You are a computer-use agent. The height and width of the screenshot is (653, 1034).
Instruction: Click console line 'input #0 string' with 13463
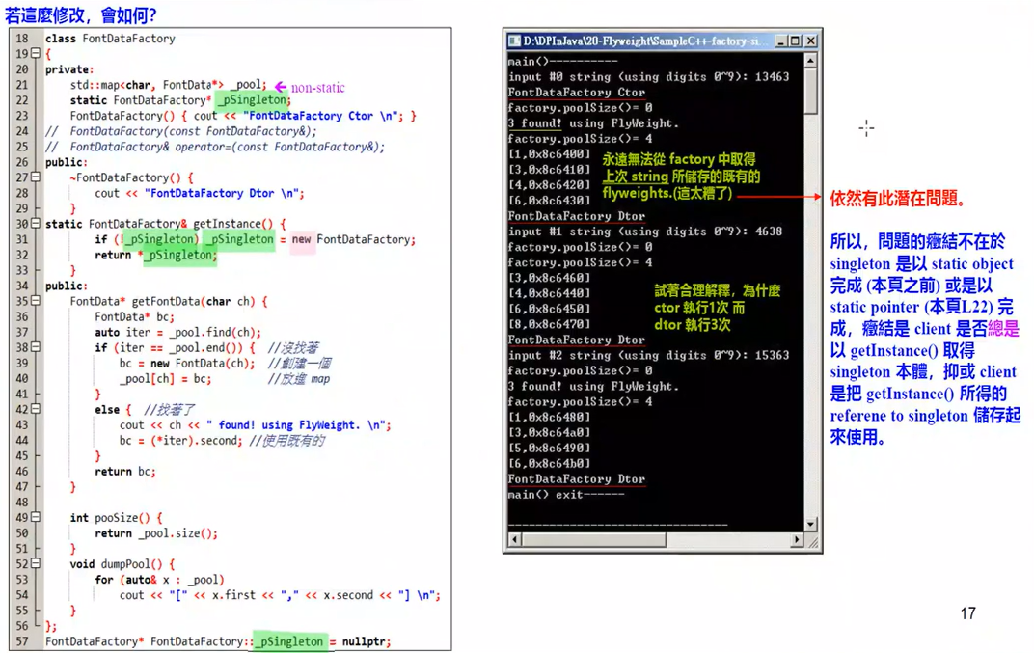coord(648,76)
